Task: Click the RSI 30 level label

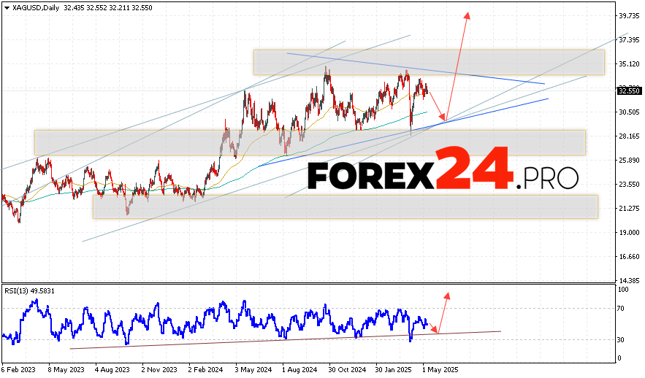Action: (x=622, y=340)
